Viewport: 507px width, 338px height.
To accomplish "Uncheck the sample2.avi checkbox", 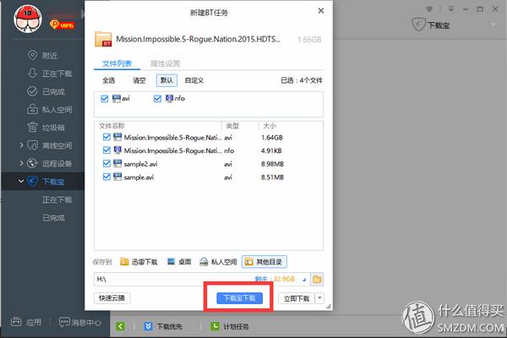I will 106,164.
